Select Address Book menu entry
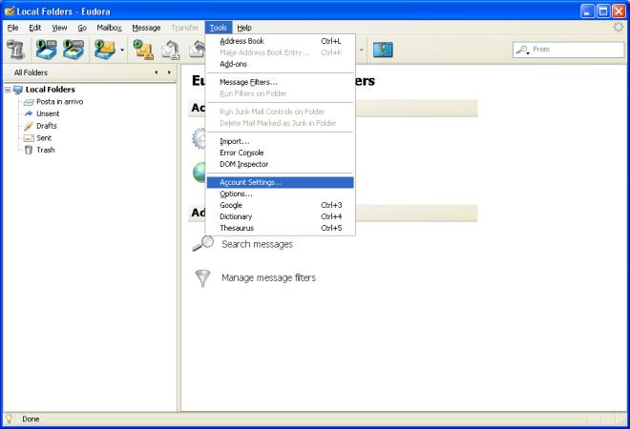 (241, 41)
